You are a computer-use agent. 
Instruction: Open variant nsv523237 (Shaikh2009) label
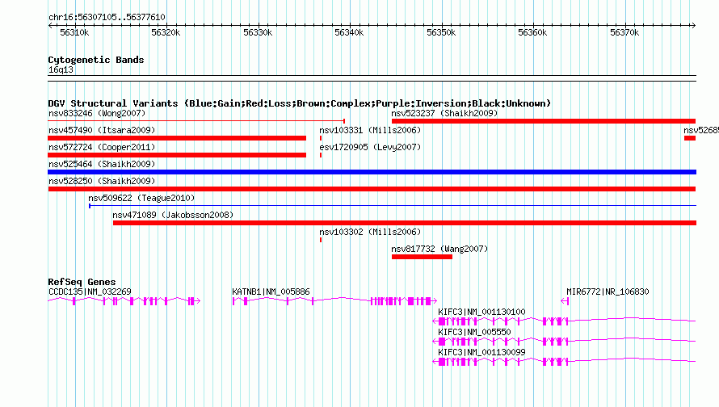444,113
